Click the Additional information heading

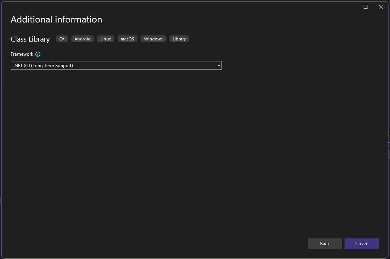tap(56, 19)
